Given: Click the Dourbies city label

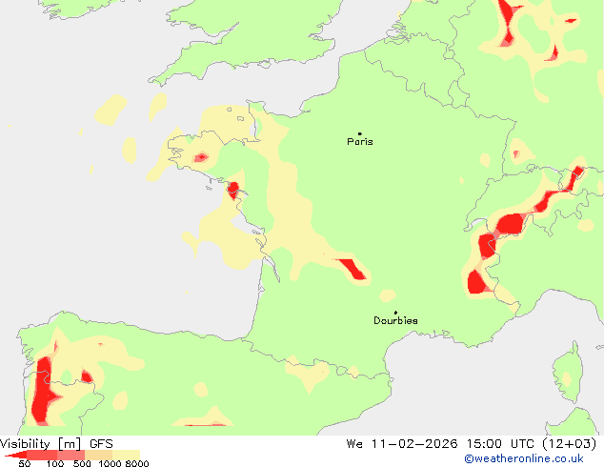Looking at the screenshot, I should 395,320.
